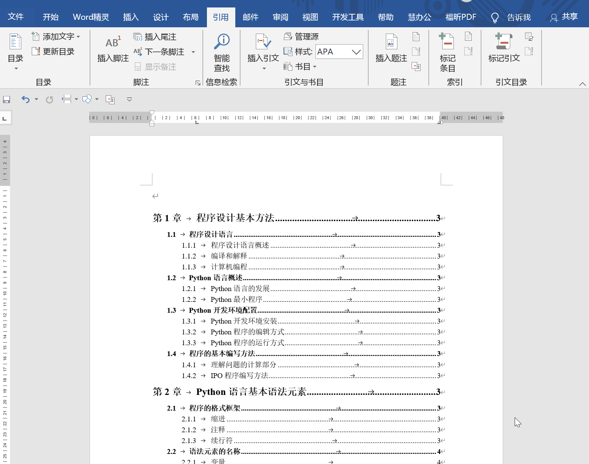This screenshot has width=589, height=464.
Task: Switch to the 视图 (View) tab
Action: click(x=310, y=17)
